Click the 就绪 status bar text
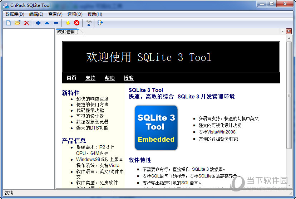 9,193
